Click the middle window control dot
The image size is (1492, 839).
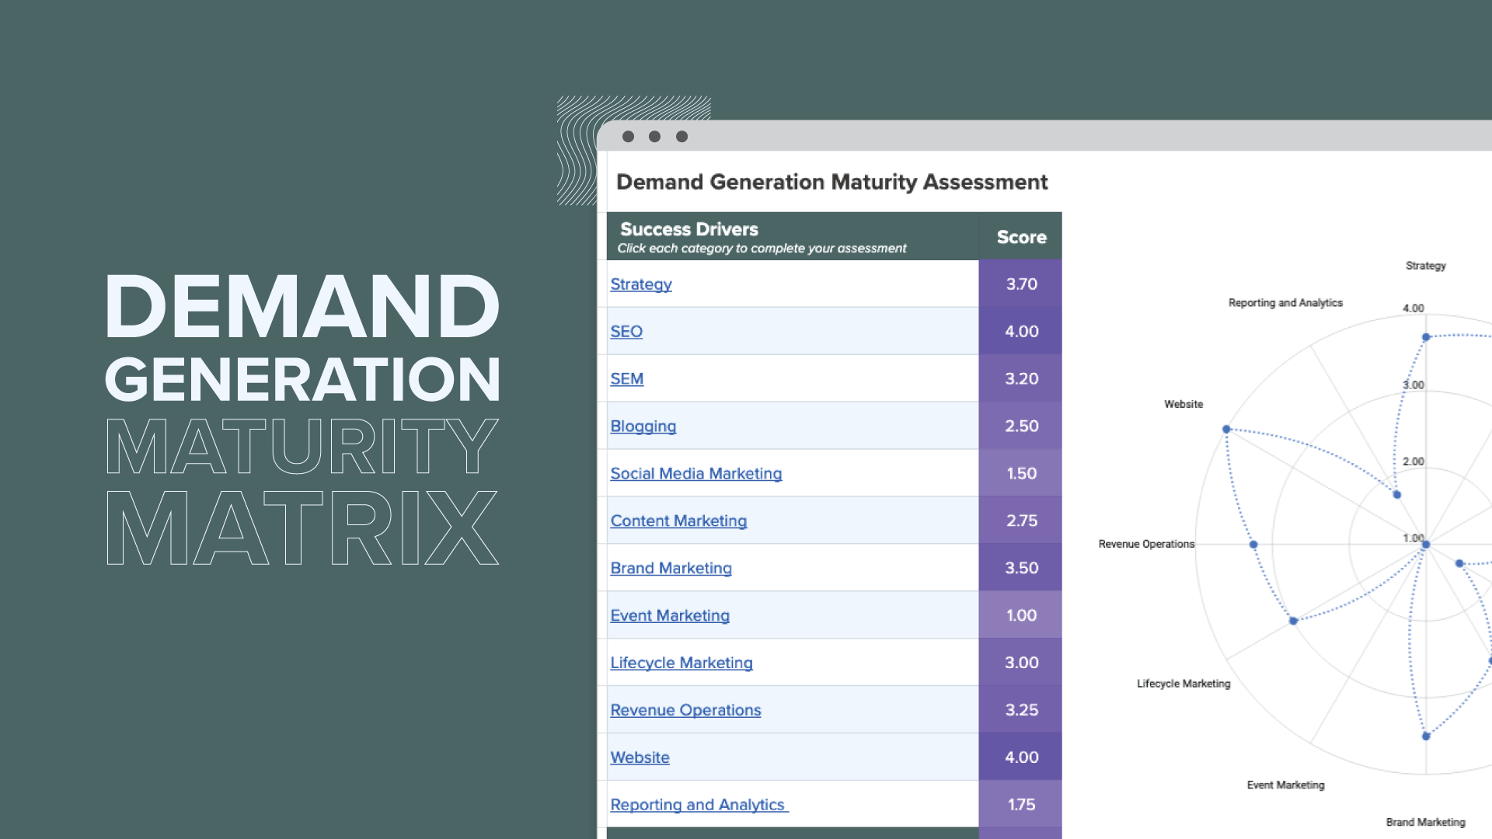(x=653, y=136)
